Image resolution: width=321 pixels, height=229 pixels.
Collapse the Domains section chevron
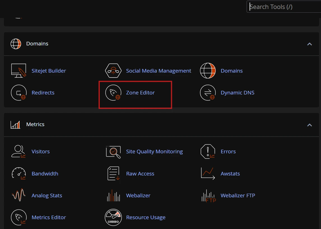coord(310,44)
